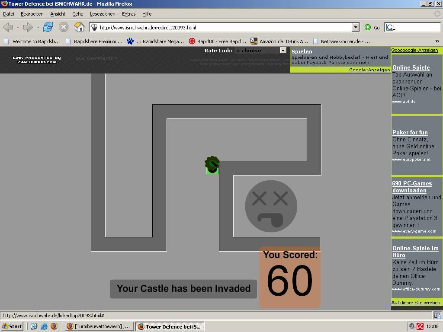443x332 pixels.
Task: Open the Online Spiele ad link
Action: click(x=411, y=67)
